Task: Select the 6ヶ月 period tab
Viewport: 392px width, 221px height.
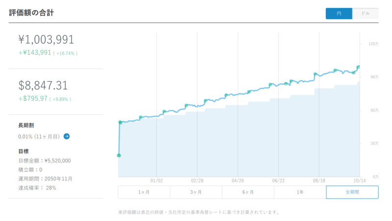Action: tap(248, 192)
